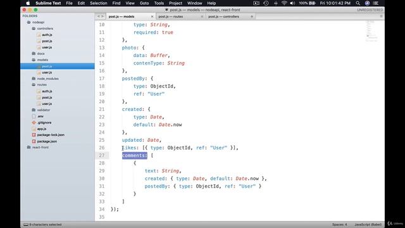Go to previous tab using left arrow
Image resolution: width=405 pixels, height=228 pixels.
(x=98, y=16)
